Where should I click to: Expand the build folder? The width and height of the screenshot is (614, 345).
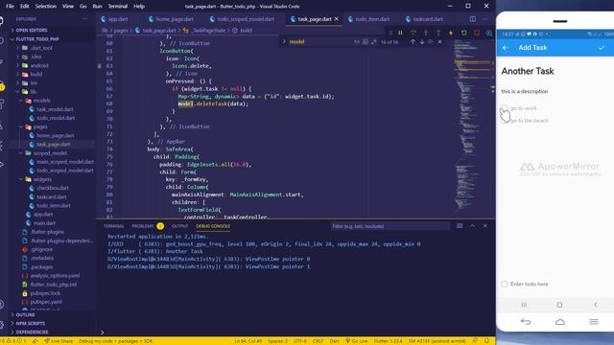click(36, 75)
